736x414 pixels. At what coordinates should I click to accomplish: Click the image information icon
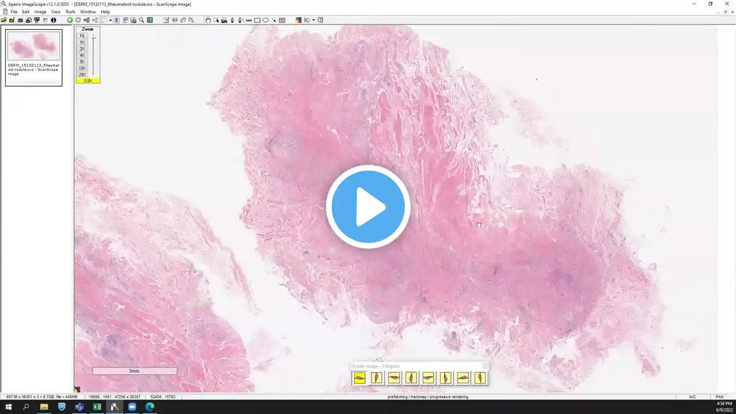click(x=53, y=20)
